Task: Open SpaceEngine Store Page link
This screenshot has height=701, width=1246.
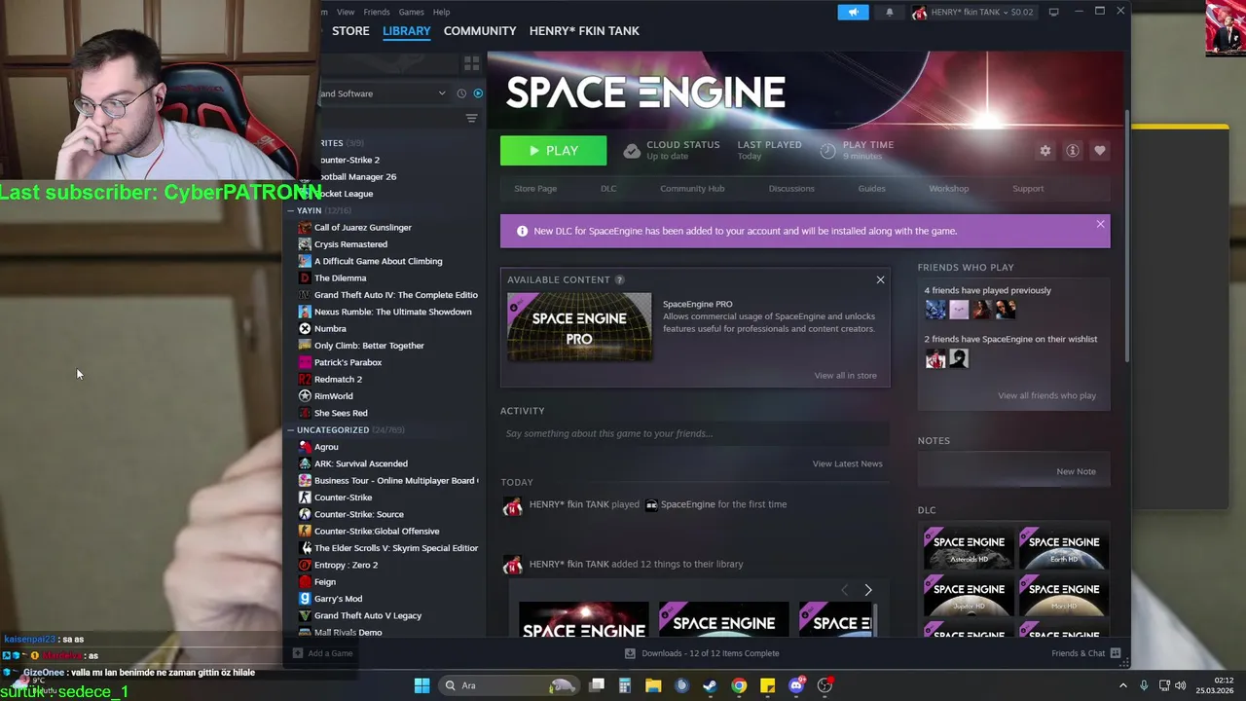Action: pyautogui.click(x=535, y=189)
